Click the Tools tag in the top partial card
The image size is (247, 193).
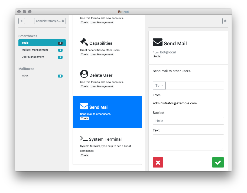click(x=84, y=22)
